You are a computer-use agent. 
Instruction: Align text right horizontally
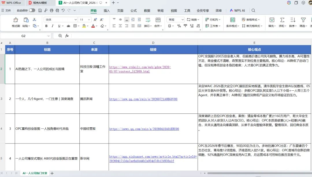127,26
